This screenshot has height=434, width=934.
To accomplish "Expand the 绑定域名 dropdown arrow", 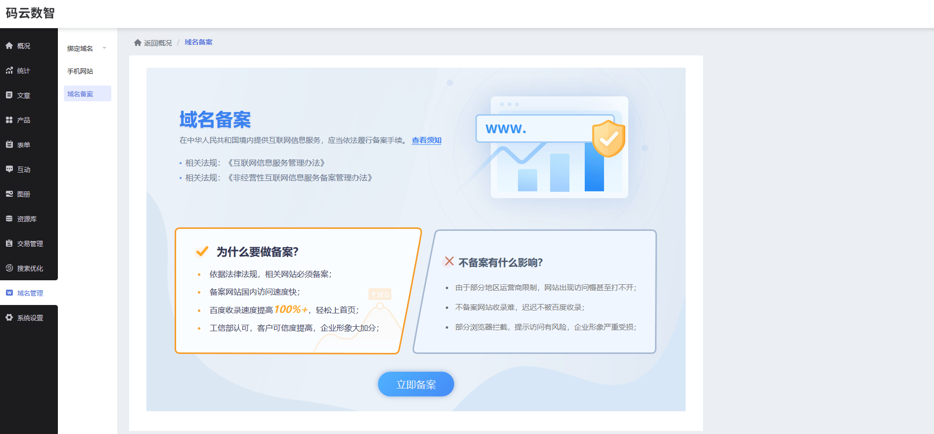I will [104, 48].
